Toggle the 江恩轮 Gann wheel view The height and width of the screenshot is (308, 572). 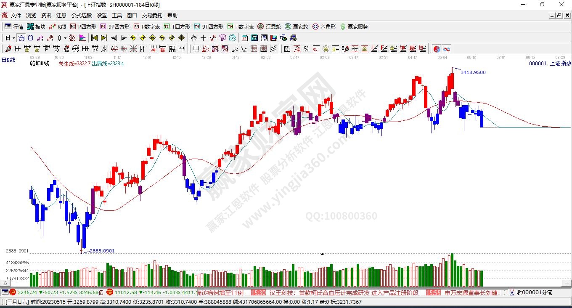[269, 27]
